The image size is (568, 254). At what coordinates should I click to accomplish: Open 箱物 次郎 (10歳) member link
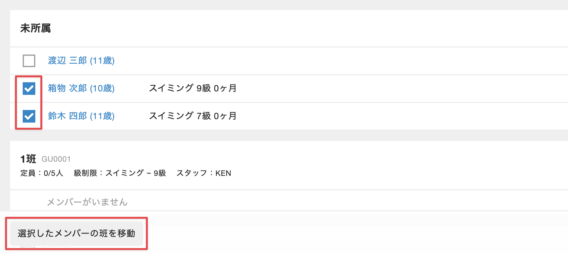tap(81, 88)
